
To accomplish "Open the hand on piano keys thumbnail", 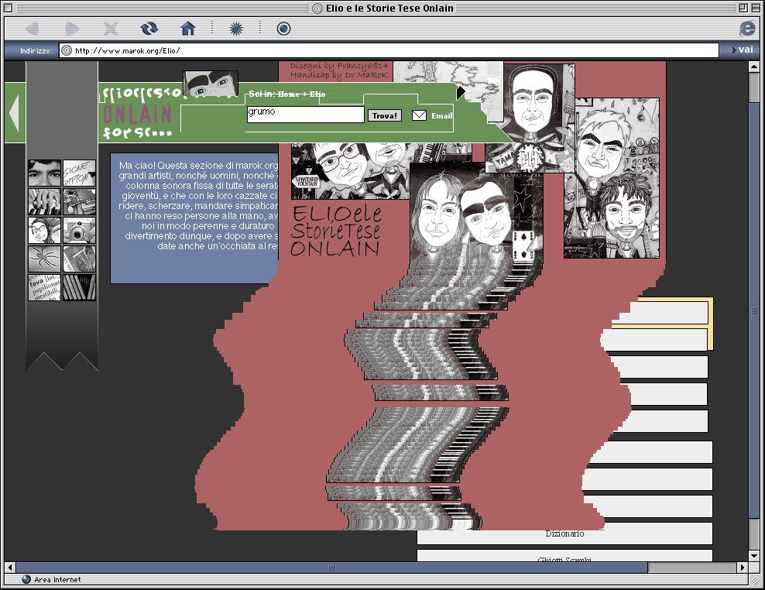I will pyautogui.click(x=44, y=202).
